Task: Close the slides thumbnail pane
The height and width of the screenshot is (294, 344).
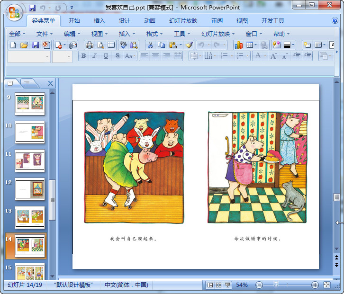Action: (x=50, y=83)
